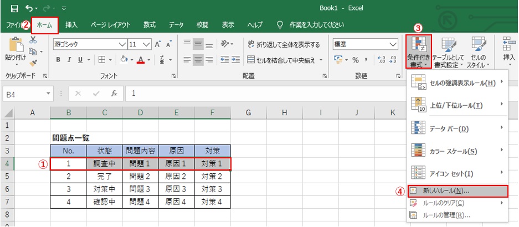Click the Cut scissors icon
The image size is (519, 227).
[33, 40]
